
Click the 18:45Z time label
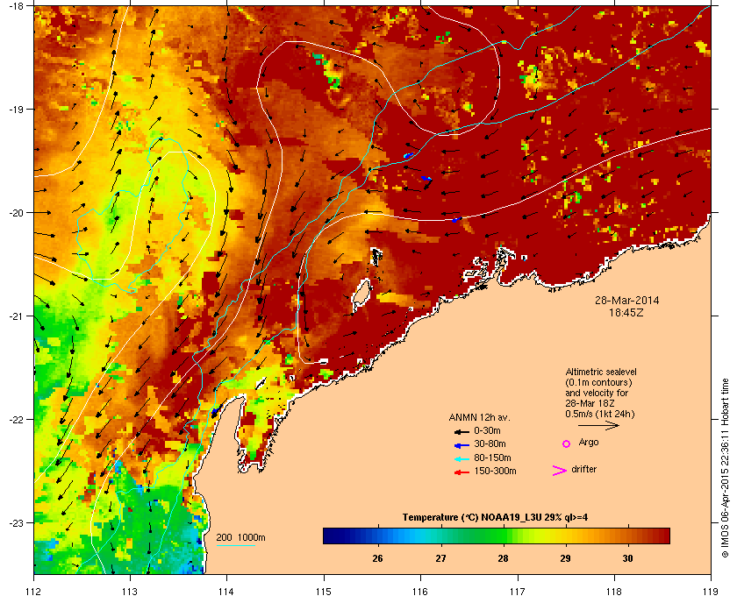(626, 312)
